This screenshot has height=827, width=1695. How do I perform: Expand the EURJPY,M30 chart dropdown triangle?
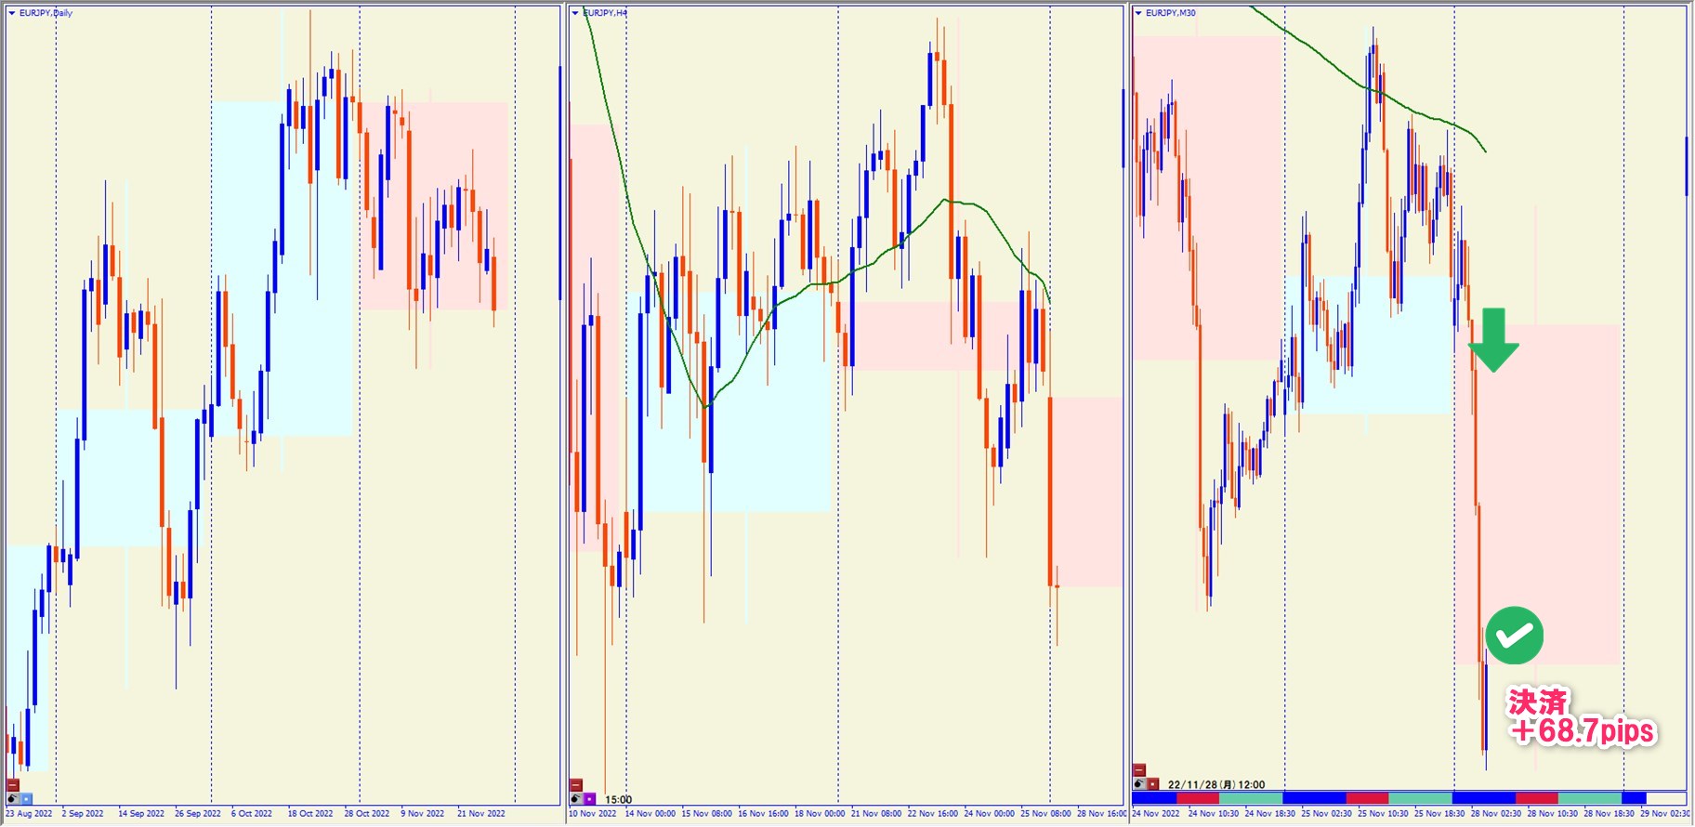tap(1138, 13)
